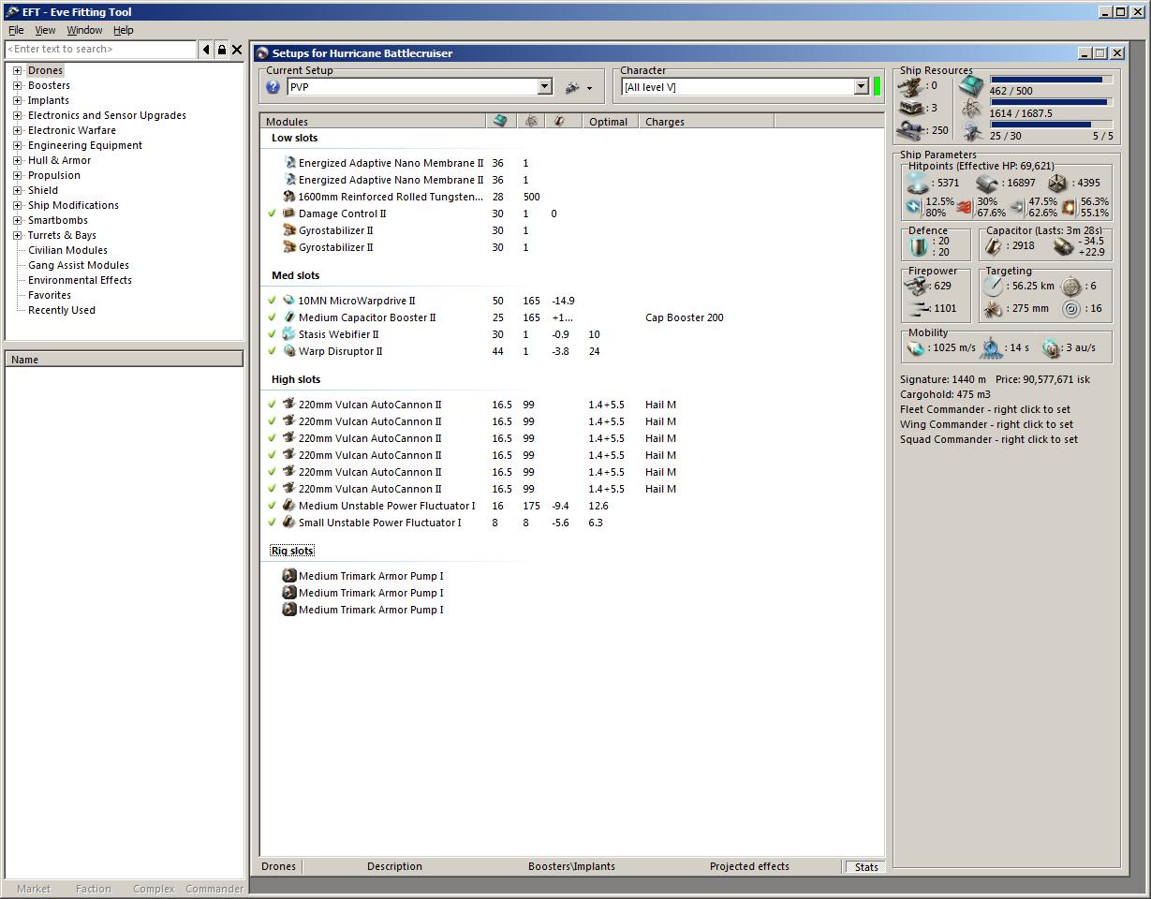Click the Small Unstable Power Fluctuator I icon
This screenshot has height=899, width=1151.
[x=289, y=523]
